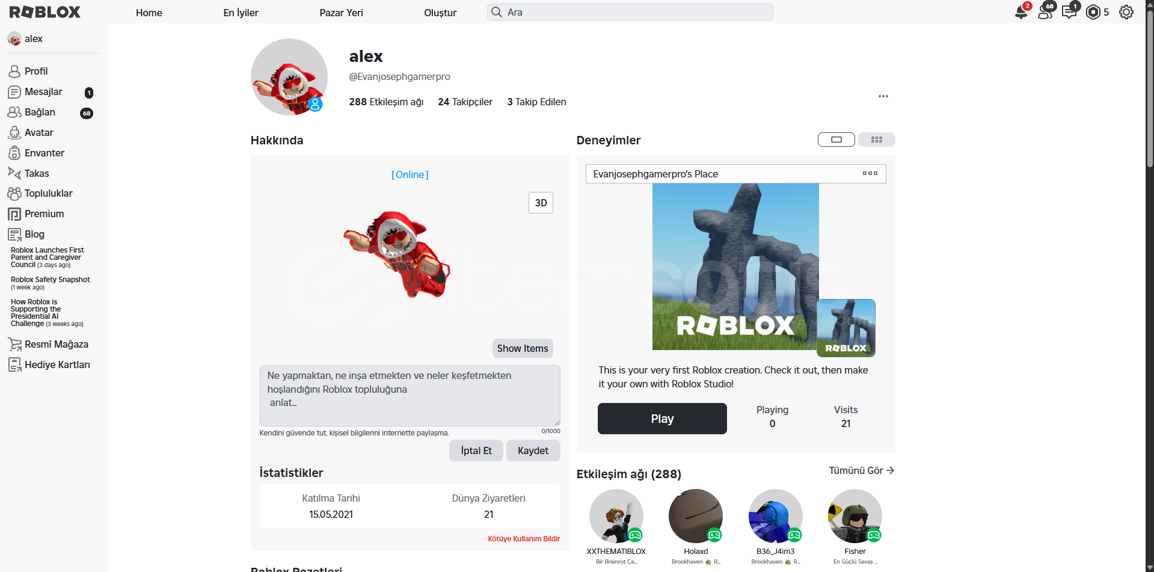Click the small Roblox place thumbnail

tap(846, 328)
